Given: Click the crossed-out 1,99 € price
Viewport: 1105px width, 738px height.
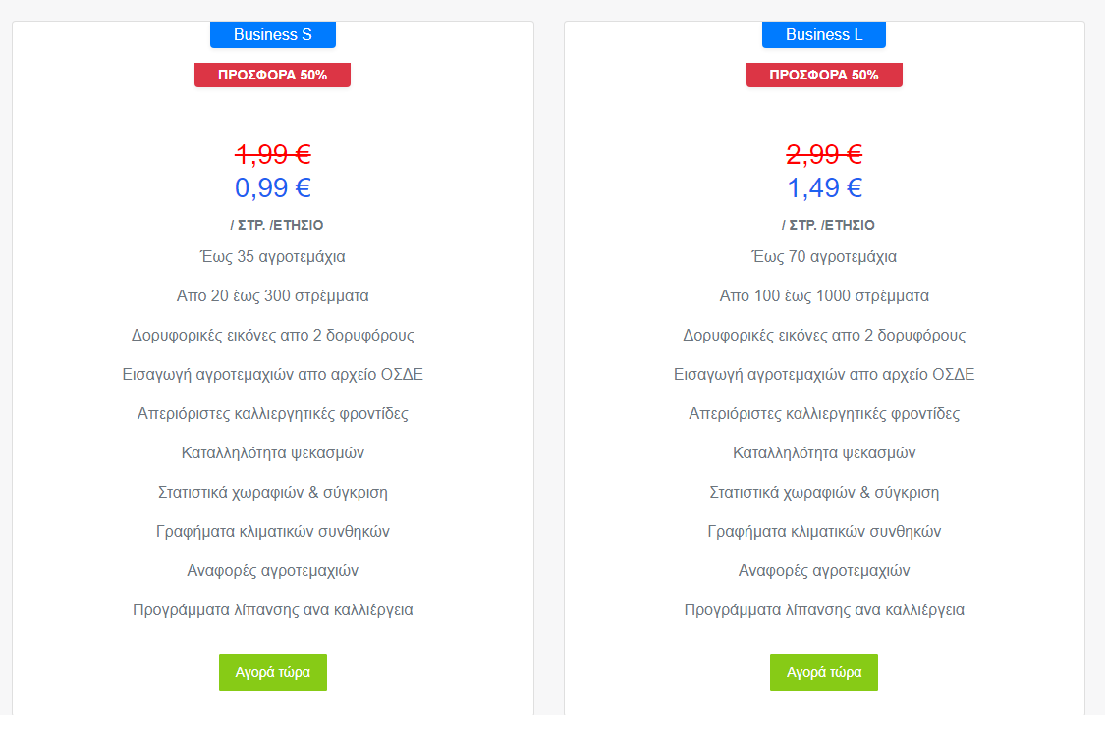Looking at the screenshot, I should [273, 154].
